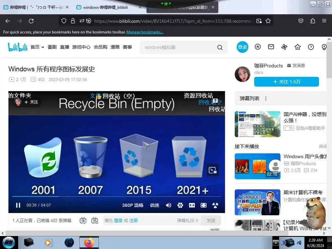Viewport: 332px width, 249px height.
Task: Open media player taskbar icon
Action: [x=49, y=243]
